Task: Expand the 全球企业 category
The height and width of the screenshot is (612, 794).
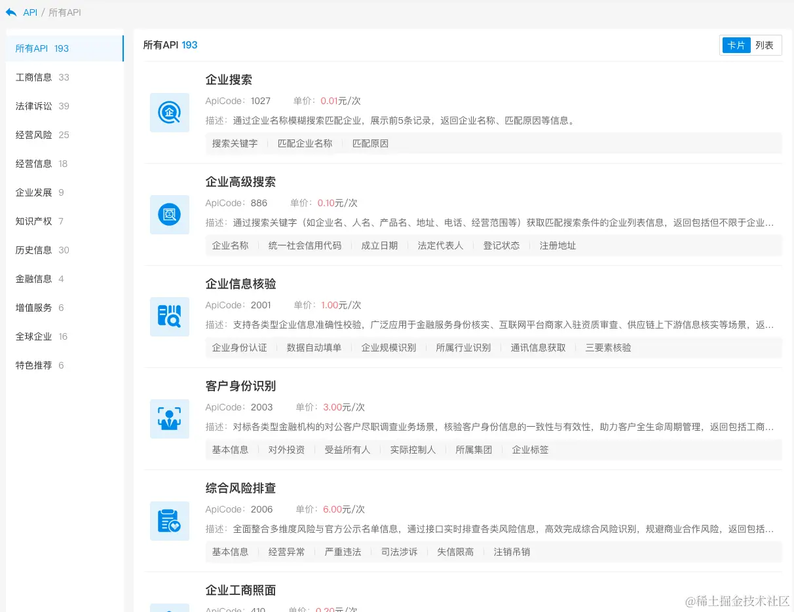Action: [33, 336]
